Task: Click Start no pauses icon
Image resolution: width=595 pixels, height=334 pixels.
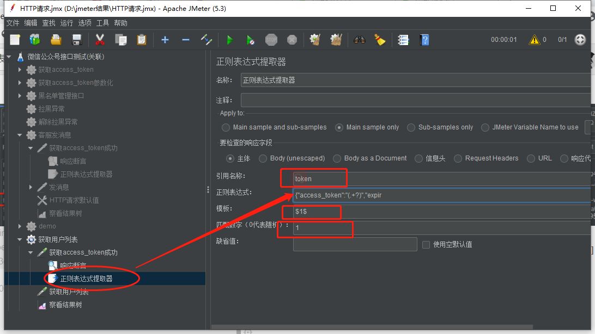Action: (251, 40)
